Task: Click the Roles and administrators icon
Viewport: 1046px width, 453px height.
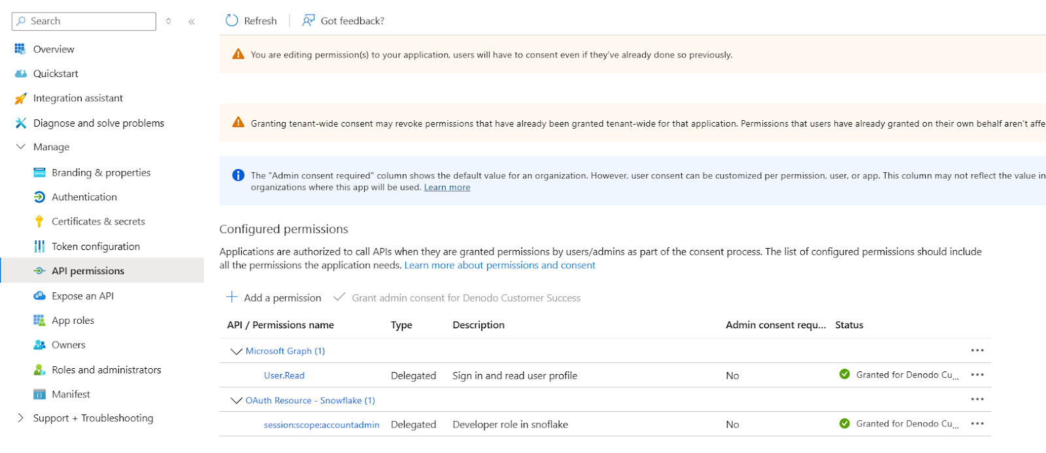Action: (39, 369)
